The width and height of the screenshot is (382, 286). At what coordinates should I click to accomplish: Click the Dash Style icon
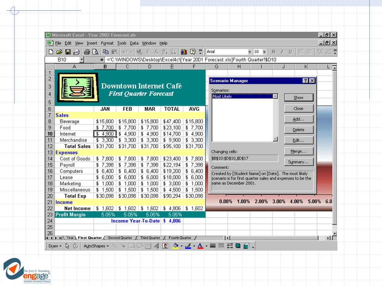[x=221, y=246]
